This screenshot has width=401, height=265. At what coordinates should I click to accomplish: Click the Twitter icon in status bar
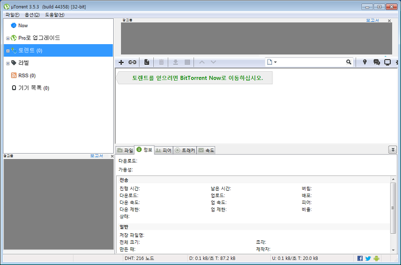click(368, 259)
